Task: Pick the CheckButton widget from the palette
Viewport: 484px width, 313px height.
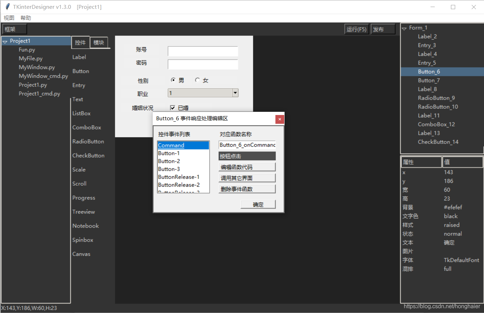Action: (x=88, y=155)
